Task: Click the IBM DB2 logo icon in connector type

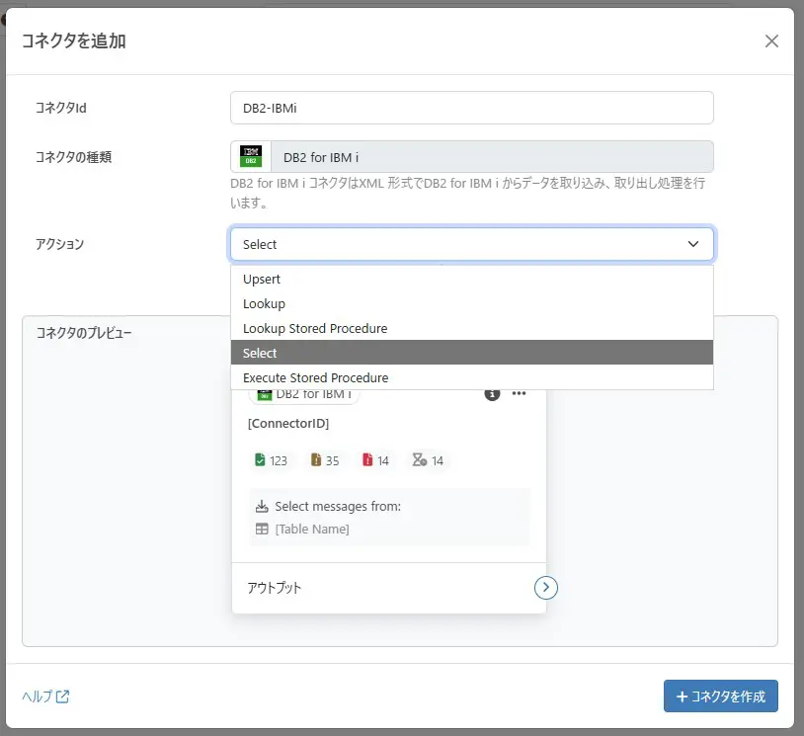Action: (x=251, y=156)
